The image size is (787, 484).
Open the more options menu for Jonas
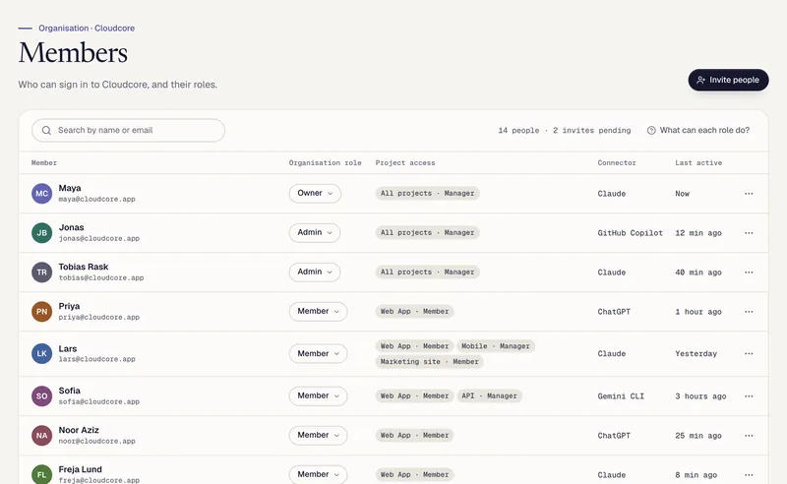pyautogui.click(x=749, y=233)
